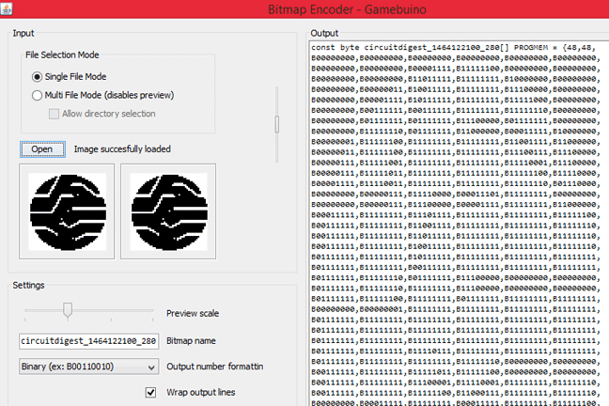The image size is (609, 406).
Task: Click the 'Bitmap name' label
Action: pos(191,341)
